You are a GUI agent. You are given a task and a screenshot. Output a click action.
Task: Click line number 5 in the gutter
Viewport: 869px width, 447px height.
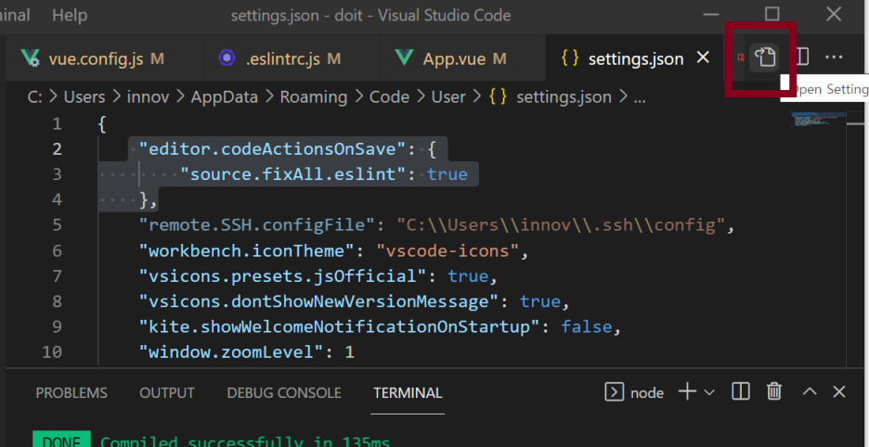(x=57, y=225)
